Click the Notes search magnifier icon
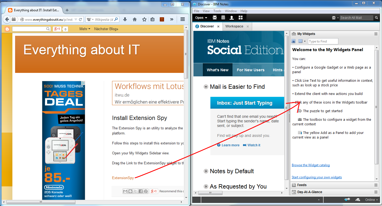The width and height of the screenshot is (382, 206). [376, 18]
